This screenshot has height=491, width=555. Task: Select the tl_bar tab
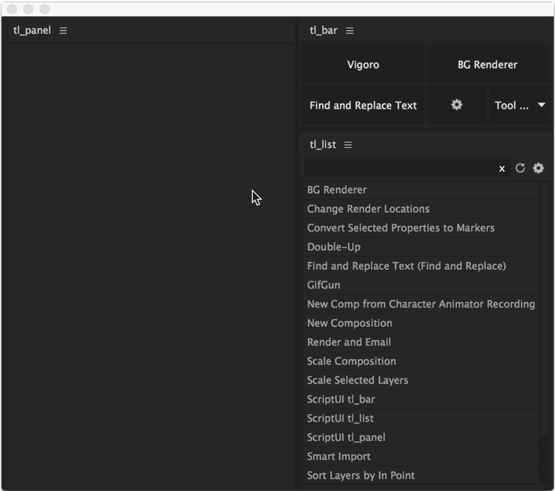click(x=324, y=30)
